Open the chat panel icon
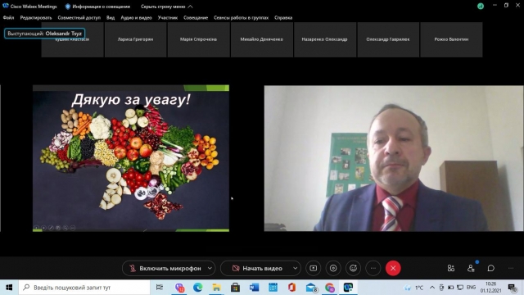Viewport: 524px width, 295px height. click(x=491, y=268)
